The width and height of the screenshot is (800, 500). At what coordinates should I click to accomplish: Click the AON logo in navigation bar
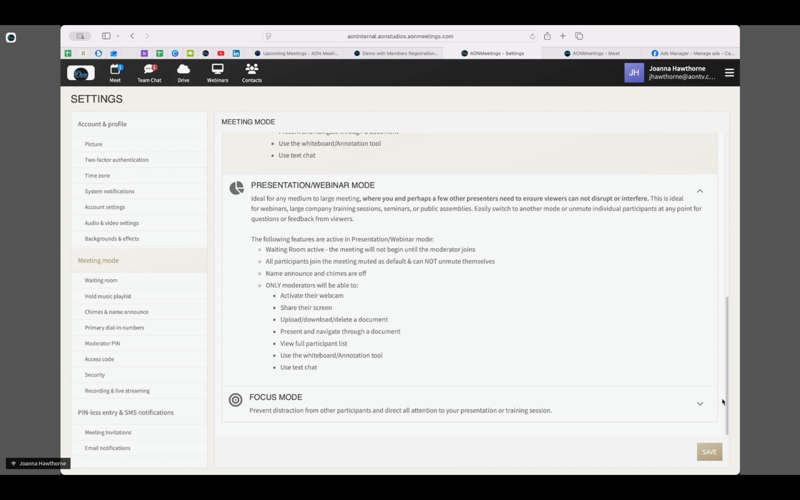(x=81, y=72)
